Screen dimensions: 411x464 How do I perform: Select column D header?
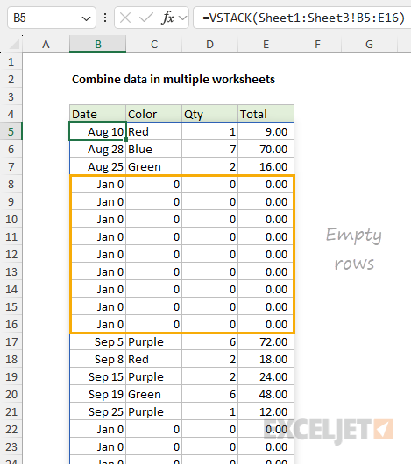210,44
